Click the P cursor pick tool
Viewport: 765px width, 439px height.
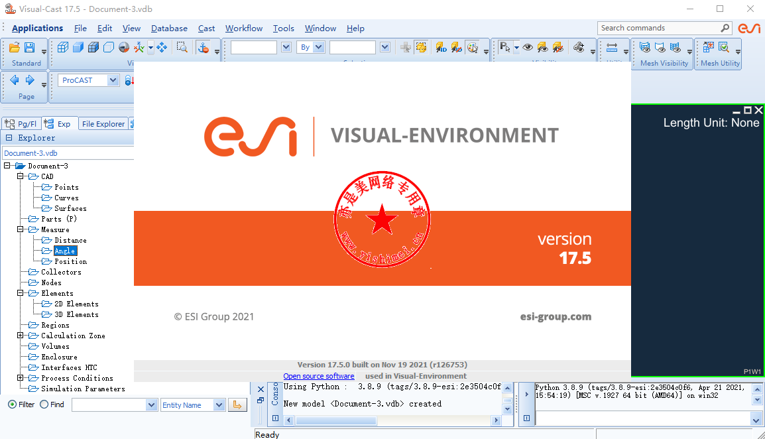tap(505, 47)
